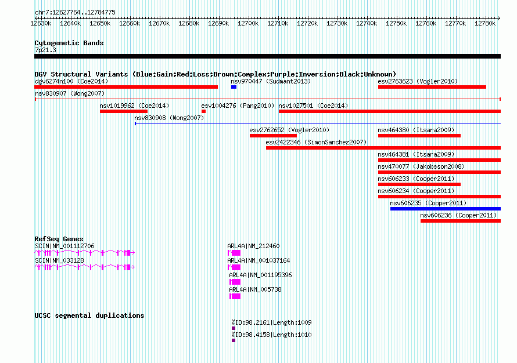Click the %ID:98.4158|Length:1010 text label

pyautogui.click(x=271, y=335)
